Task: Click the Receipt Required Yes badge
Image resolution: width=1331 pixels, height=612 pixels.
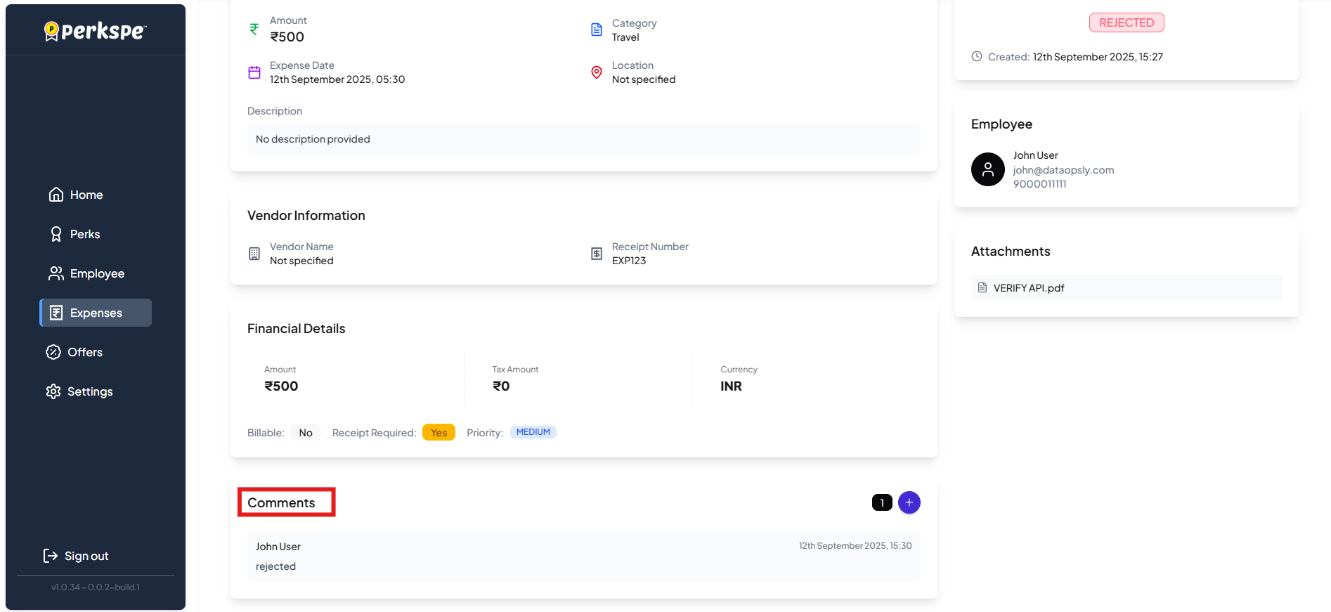Action: 439,433
